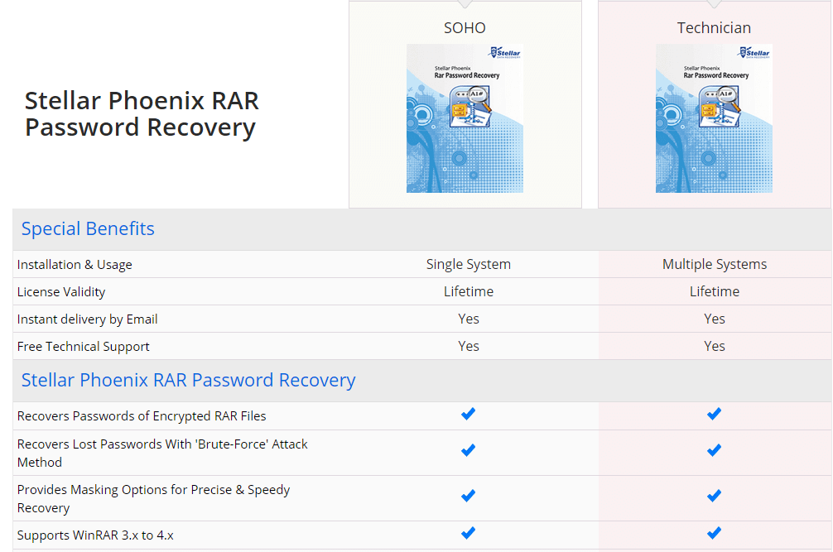This screenshot has height=552, width=833.
Task: Click the SOHO Yes for Instant delivery by Email
Action: (x=469, y=319)
